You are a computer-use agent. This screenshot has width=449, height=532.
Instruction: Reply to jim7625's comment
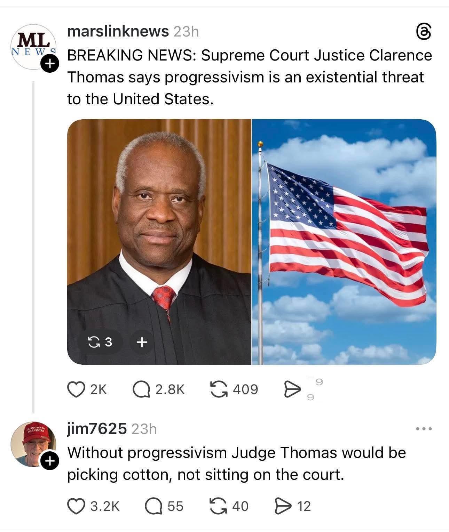click(x=164, y=506)
